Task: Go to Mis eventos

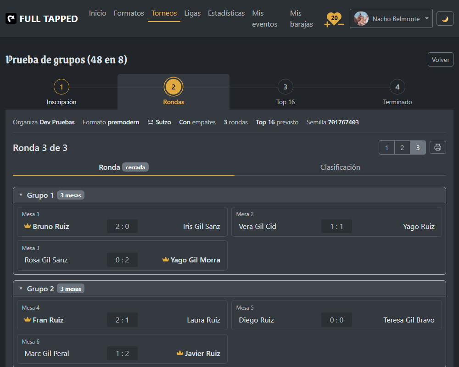Action: [x=265, y=19]
